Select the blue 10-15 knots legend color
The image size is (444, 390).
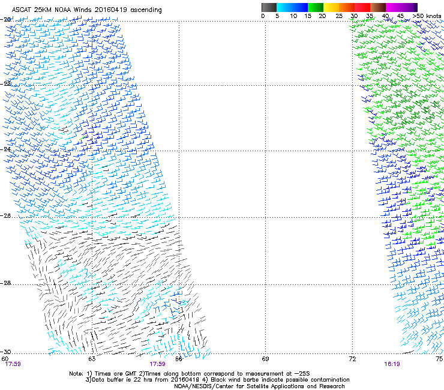click(299, 7)
